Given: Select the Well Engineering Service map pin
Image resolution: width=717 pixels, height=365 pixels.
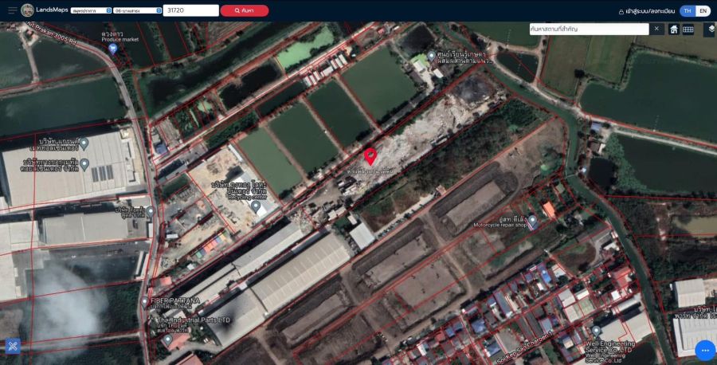Looking at the screenshot, I should 596,331.
